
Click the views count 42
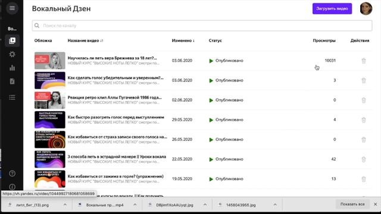[x=333, y=159]
